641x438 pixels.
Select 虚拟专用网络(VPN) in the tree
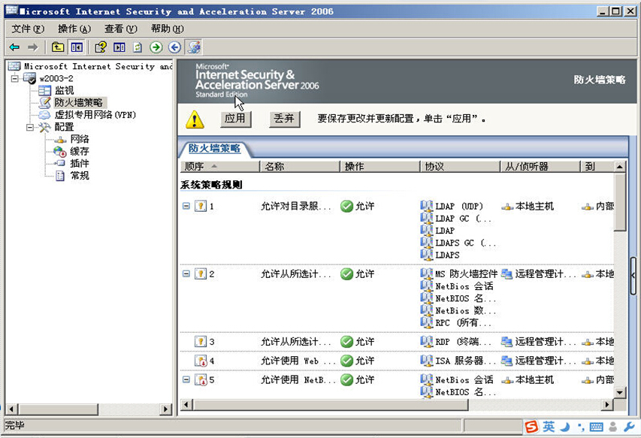coord(95,115)
